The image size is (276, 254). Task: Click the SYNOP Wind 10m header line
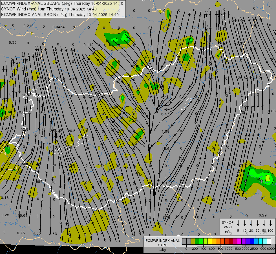coord(49,9)
